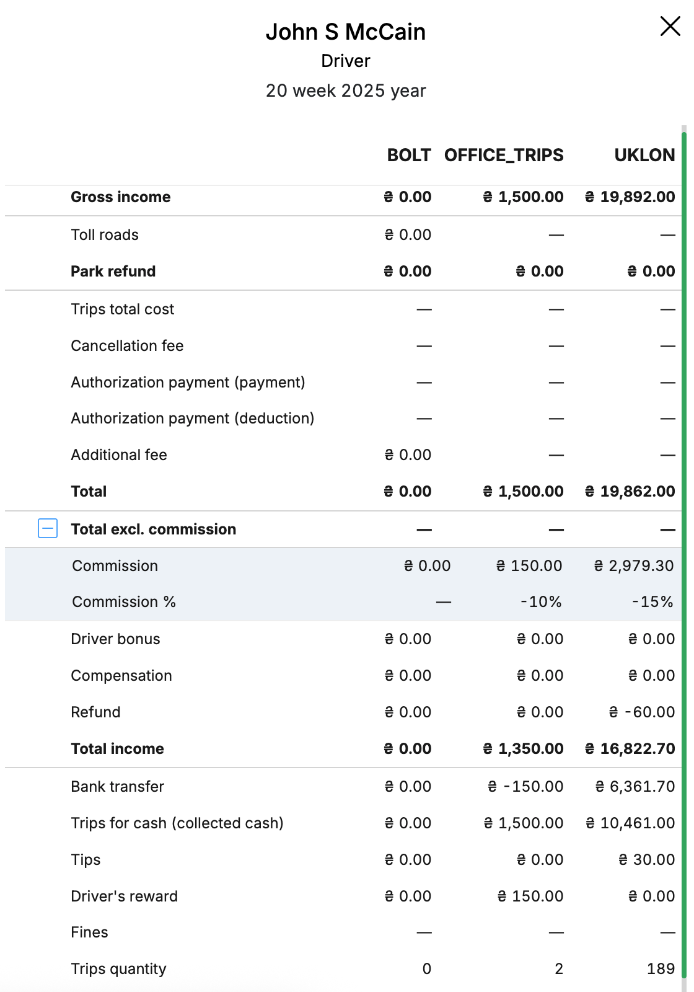Click the Total excl. commission label
The image size is (694, 992).
click(x=154, y=529)
